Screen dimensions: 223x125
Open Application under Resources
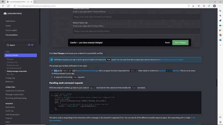[x=10, y=107]
